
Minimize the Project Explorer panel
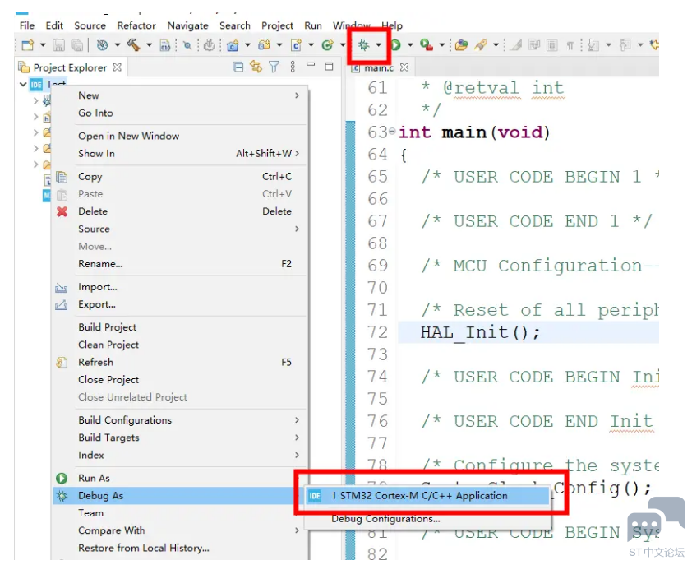click(311, 65)
